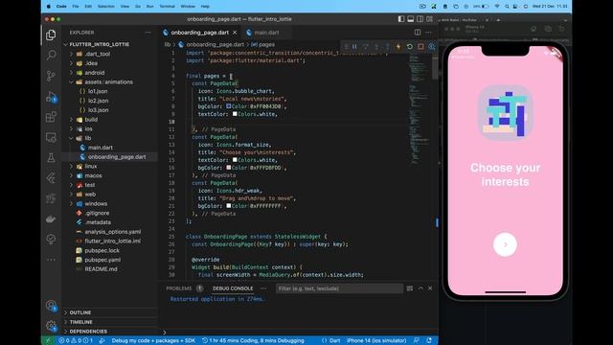This screenshot has width=613, height=345.
Task: Click the Dart language mode indicator
Action: pyautogui.click(x=334, y=341)
